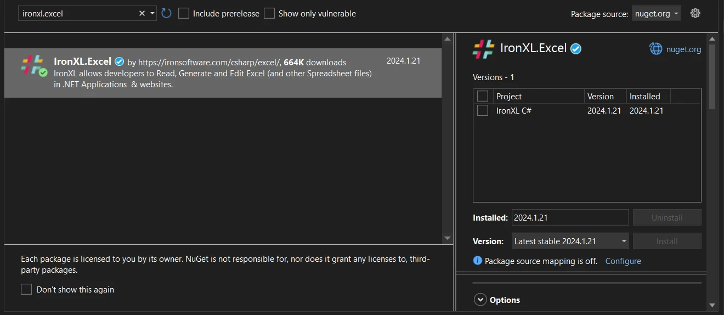
Task: Select the IronXL C# project checkbox
Action: pos(483,110)
